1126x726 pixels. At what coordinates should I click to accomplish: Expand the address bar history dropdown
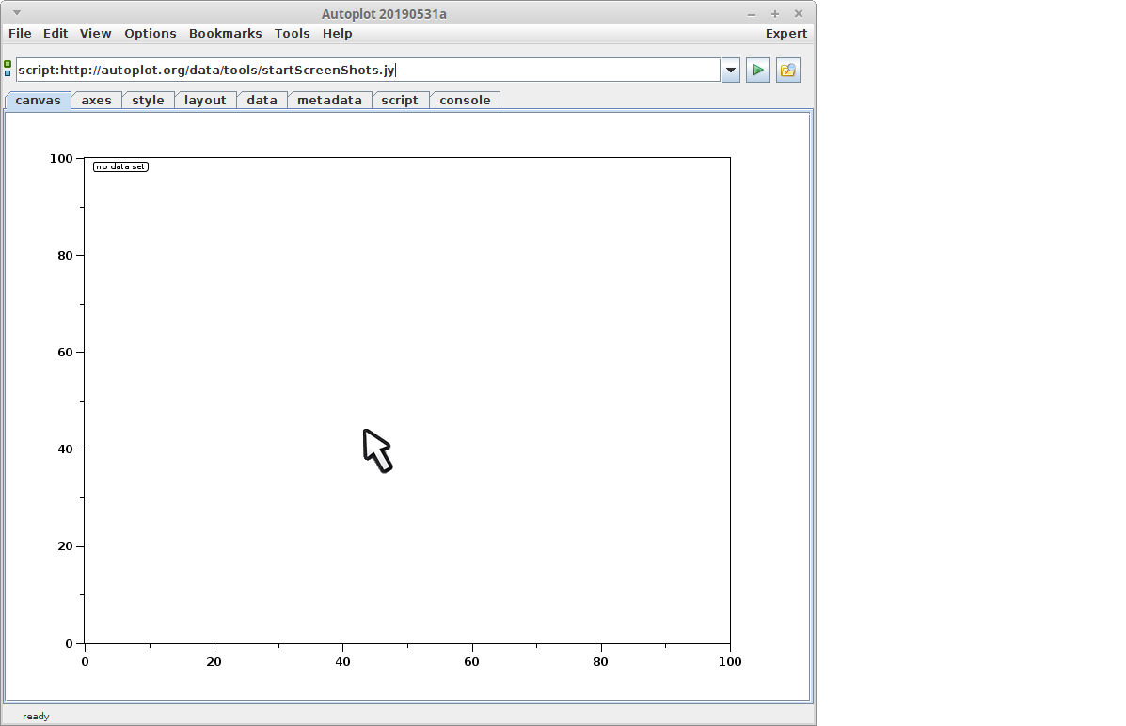click(731, 71)
